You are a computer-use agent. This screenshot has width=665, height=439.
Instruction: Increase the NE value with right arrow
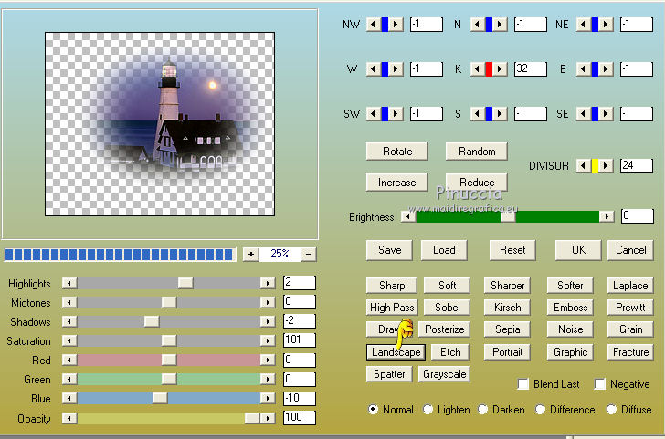(x=606, y=24)
